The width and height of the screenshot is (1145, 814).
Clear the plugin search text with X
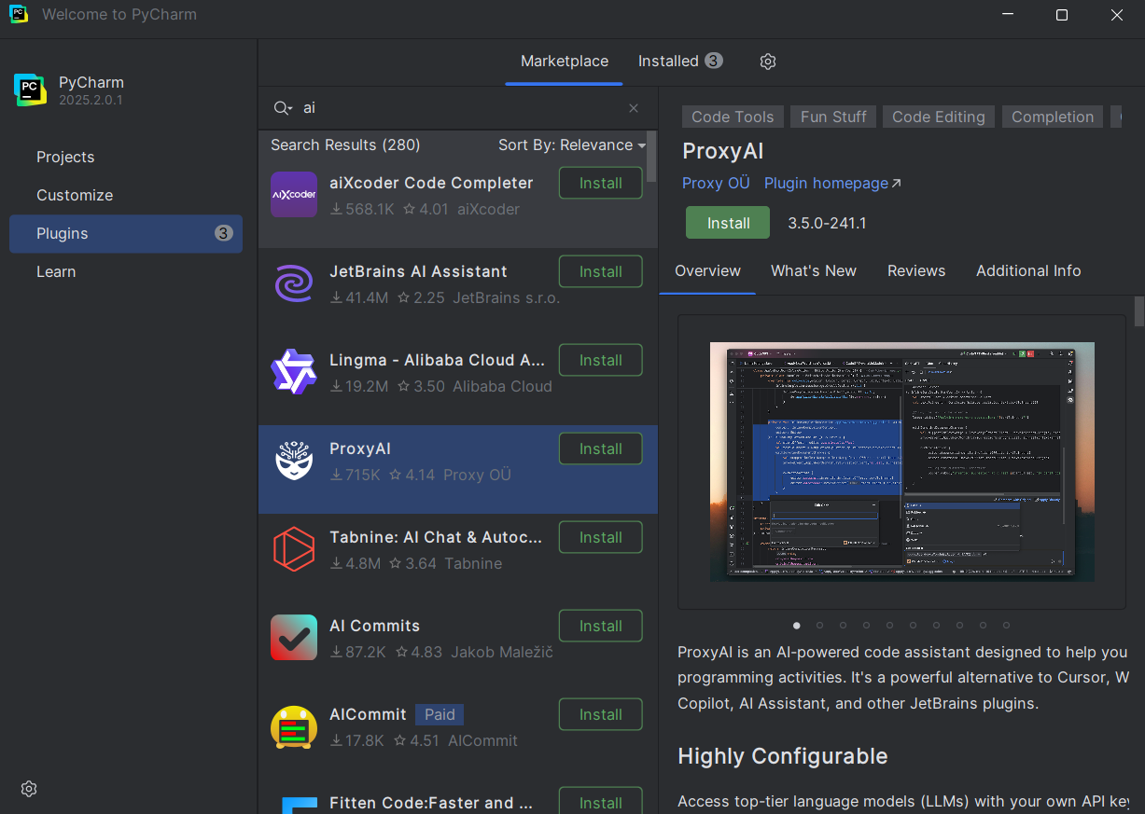coord(634,108)
